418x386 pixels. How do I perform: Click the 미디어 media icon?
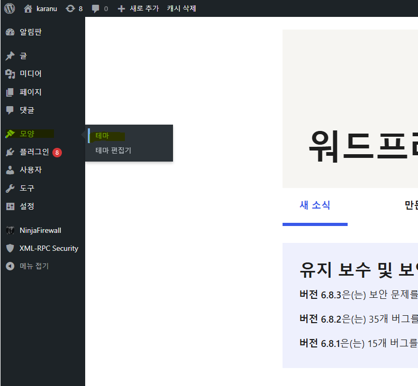click(10, 74)
